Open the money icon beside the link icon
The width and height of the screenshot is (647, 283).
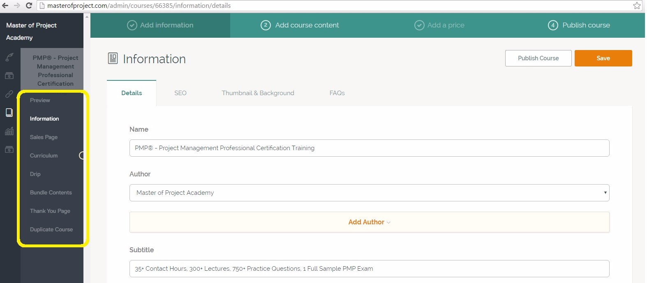click(9, 76)
